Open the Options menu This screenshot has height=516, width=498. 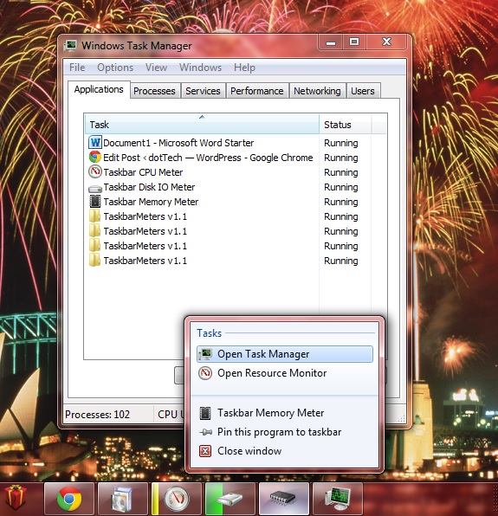click(115, 68)
